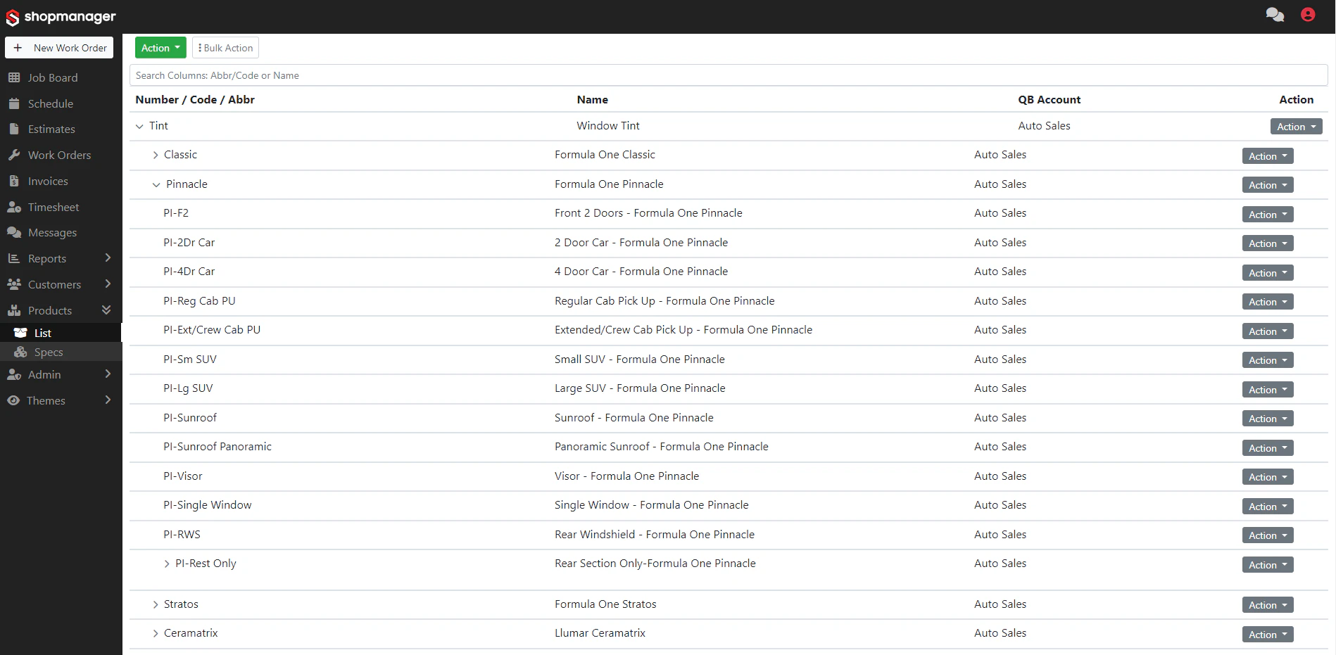Click the New Work Order button
Viewport: 1336px width, 655px height.
59,48
